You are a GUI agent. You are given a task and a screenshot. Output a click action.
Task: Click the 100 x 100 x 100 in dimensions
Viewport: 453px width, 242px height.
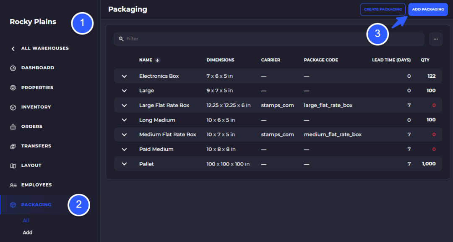pos(228,164)
